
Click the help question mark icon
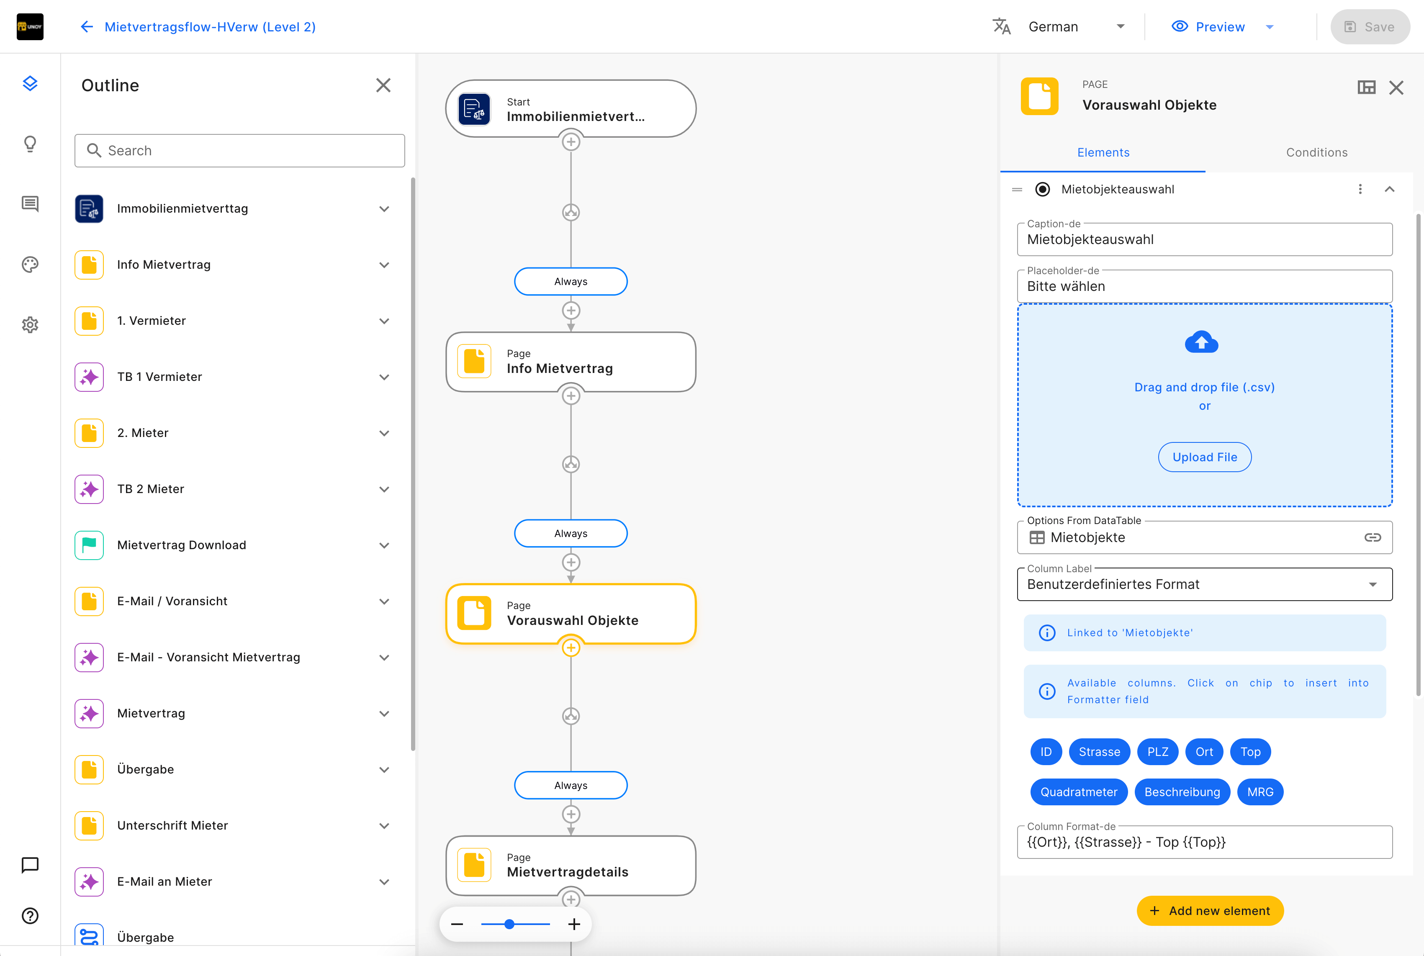click(30, 916)
